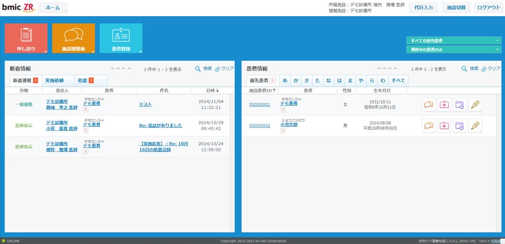The height and width of the screenshot is (244, 505).
Task: Open thermometer icon for patient 00000001
Action: [475, 105]
